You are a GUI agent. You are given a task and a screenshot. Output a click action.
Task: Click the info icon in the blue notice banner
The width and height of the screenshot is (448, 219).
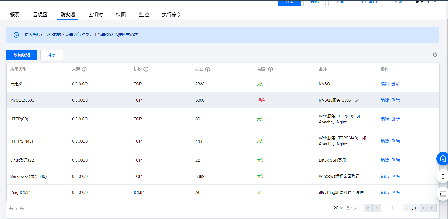(16, 35)
